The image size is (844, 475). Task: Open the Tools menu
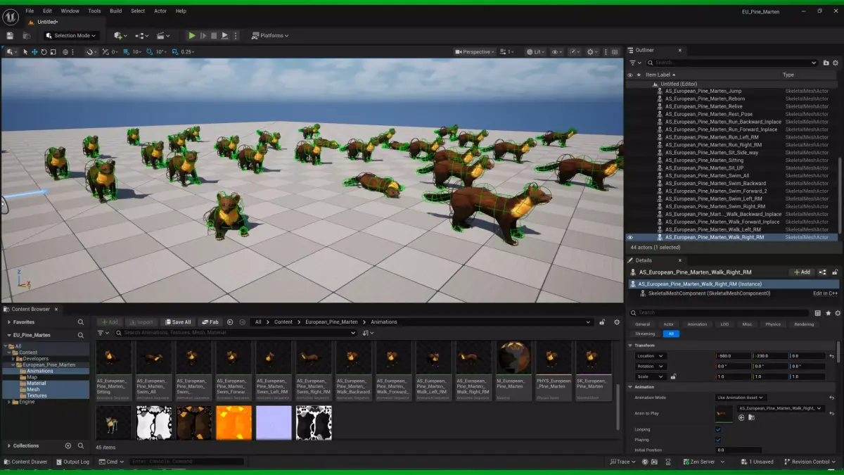point(94,11)
